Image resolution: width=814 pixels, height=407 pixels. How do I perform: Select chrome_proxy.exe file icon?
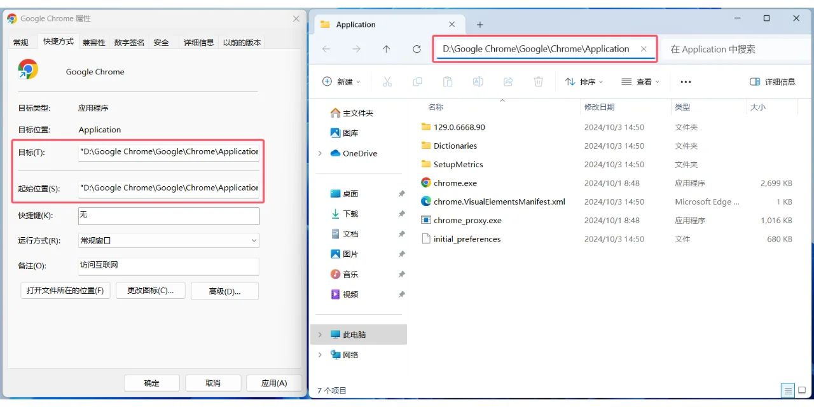tap(426, 220)
